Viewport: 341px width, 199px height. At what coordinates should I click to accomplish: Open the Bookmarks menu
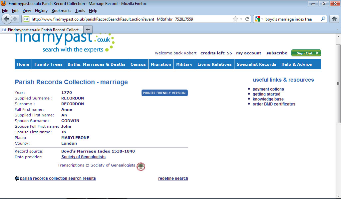(61, 11)
